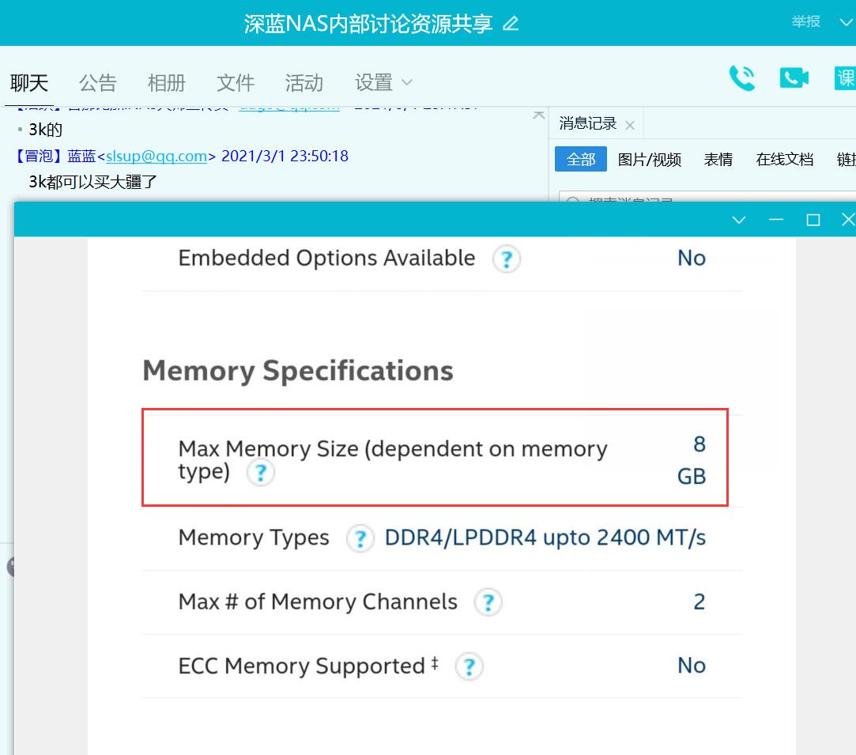Open help tooltip for Memory Types

click(x=360, y=538)
